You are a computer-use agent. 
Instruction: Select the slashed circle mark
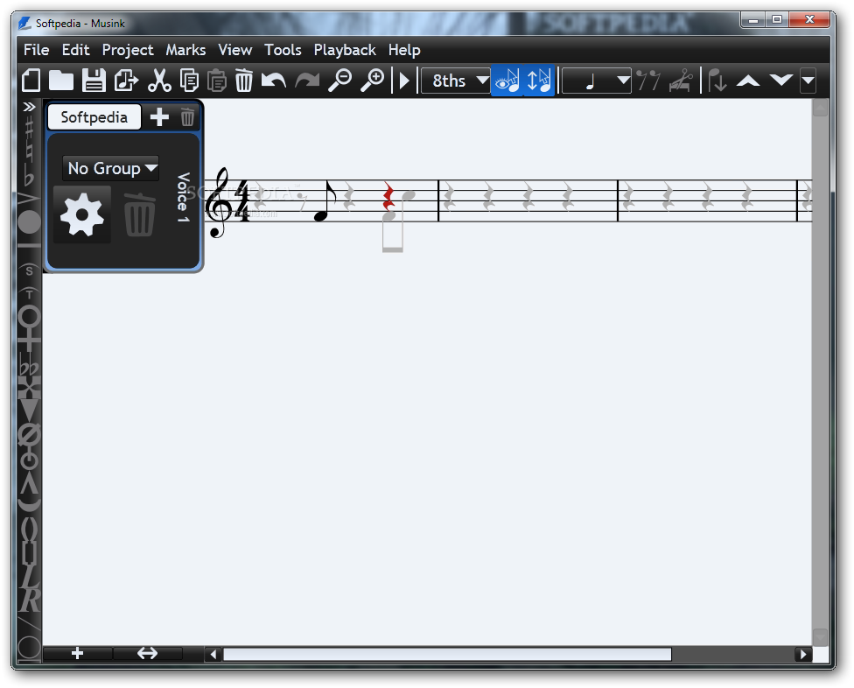point(29,434)
